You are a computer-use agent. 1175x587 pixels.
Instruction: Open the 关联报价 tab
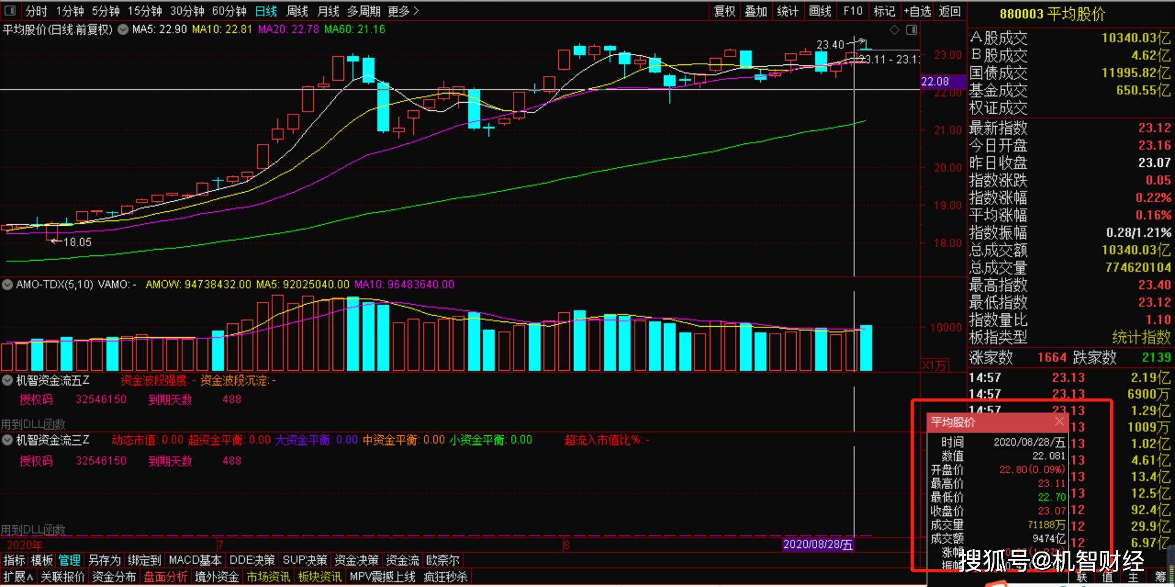click(62, 577)
